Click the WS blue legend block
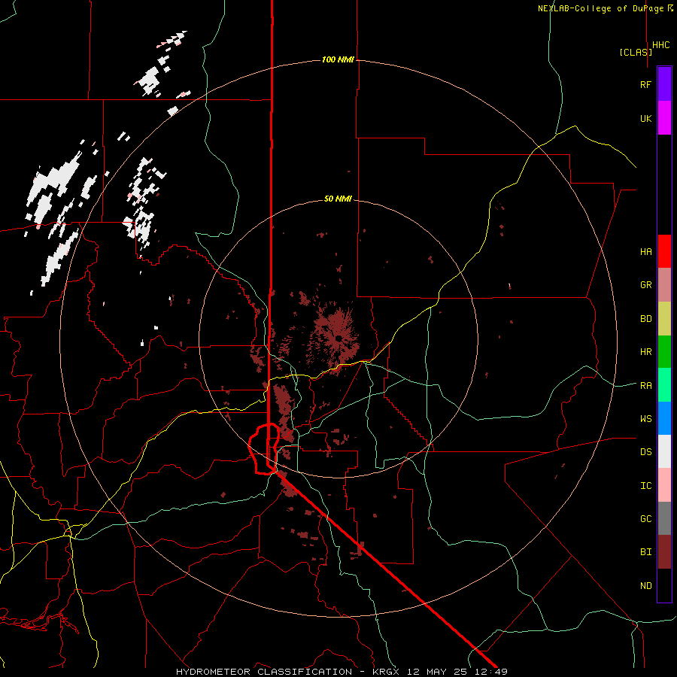 click(664, 418)
